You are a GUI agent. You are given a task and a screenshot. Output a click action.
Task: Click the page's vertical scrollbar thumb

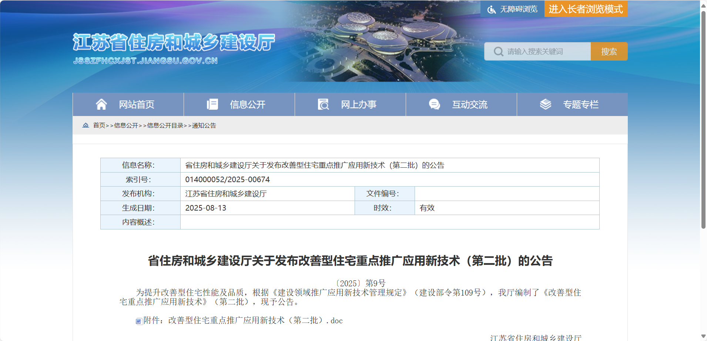(x=703, y=118)
